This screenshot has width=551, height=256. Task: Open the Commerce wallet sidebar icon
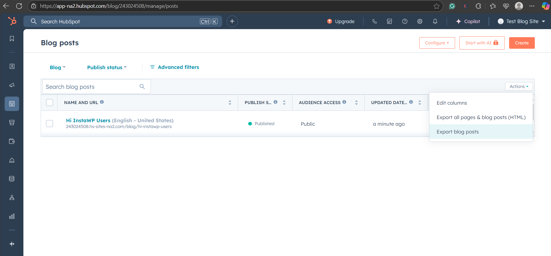point(12,141)
